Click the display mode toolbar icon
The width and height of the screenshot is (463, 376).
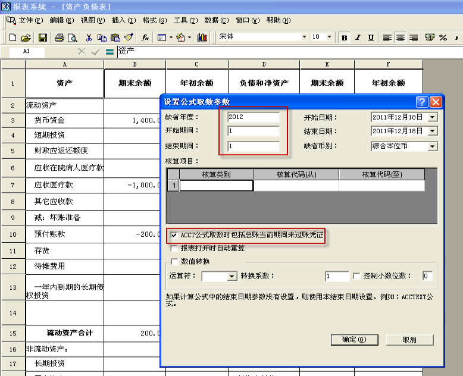(x=162, y=37)
